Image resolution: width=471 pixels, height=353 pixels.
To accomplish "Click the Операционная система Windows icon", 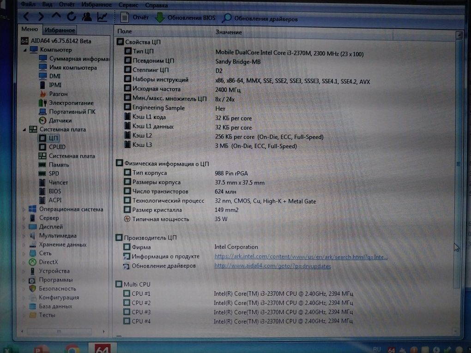I will pos(32,209).
